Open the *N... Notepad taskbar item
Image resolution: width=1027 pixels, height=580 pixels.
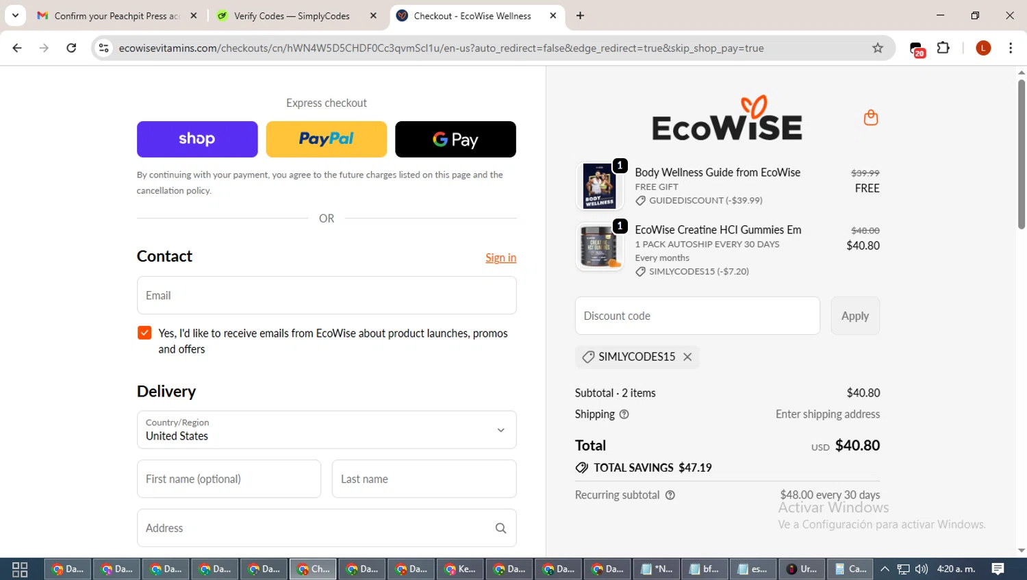click(657, 569)
